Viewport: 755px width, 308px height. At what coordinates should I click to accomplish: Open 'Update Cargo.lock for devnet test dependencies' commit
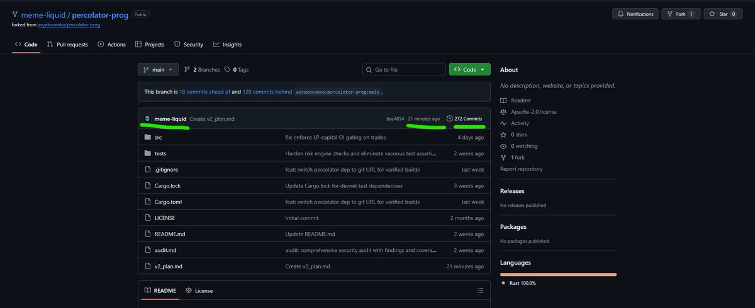344,185
